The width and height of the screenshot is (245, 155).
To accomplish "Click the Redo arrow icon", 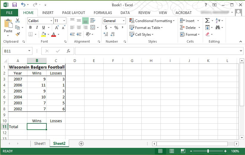I will (35, 5).
